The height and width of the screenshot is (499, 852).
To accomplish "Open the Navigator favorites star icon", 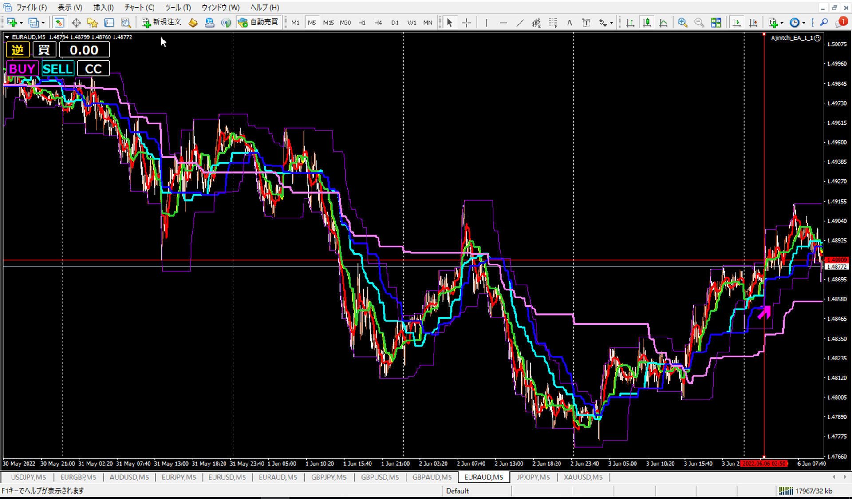I will coord(92,23).
